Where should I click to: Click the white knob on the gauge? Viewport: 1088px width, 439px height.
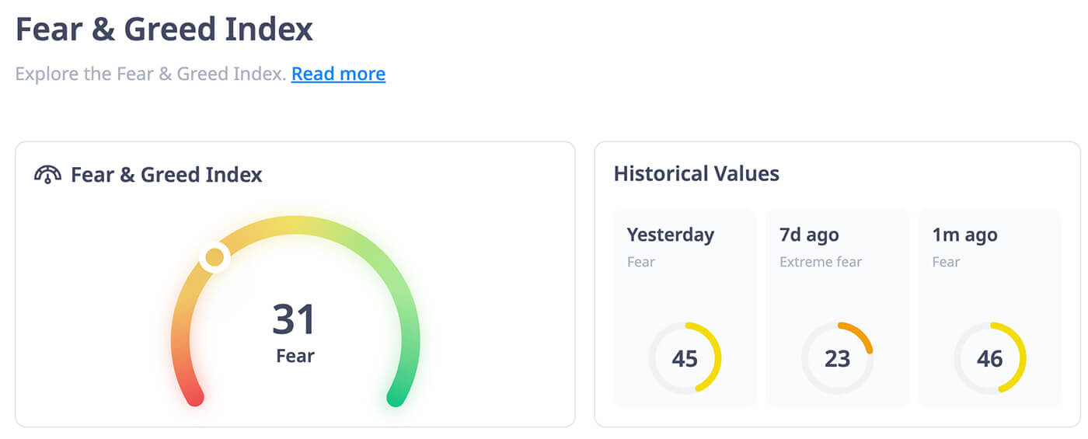point(214,256)
